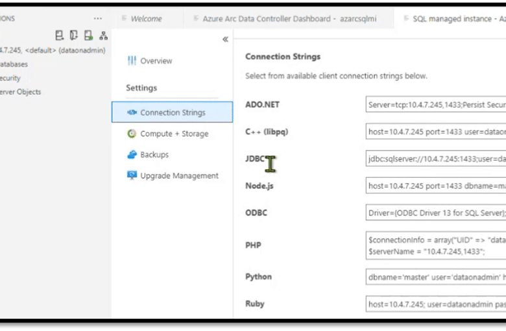Click the Compute + Storage icon
The image size is (506, 331).
tap(132, 133)
